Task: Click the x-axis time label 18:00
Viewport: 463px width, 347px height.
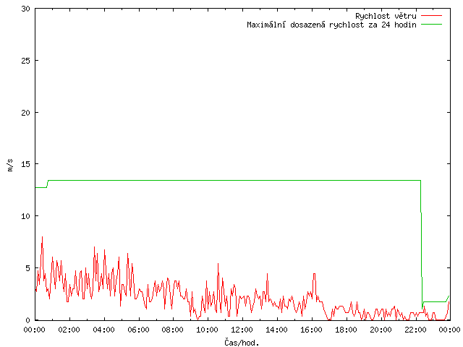Action: pyautogui.click(x=346, y=330)
